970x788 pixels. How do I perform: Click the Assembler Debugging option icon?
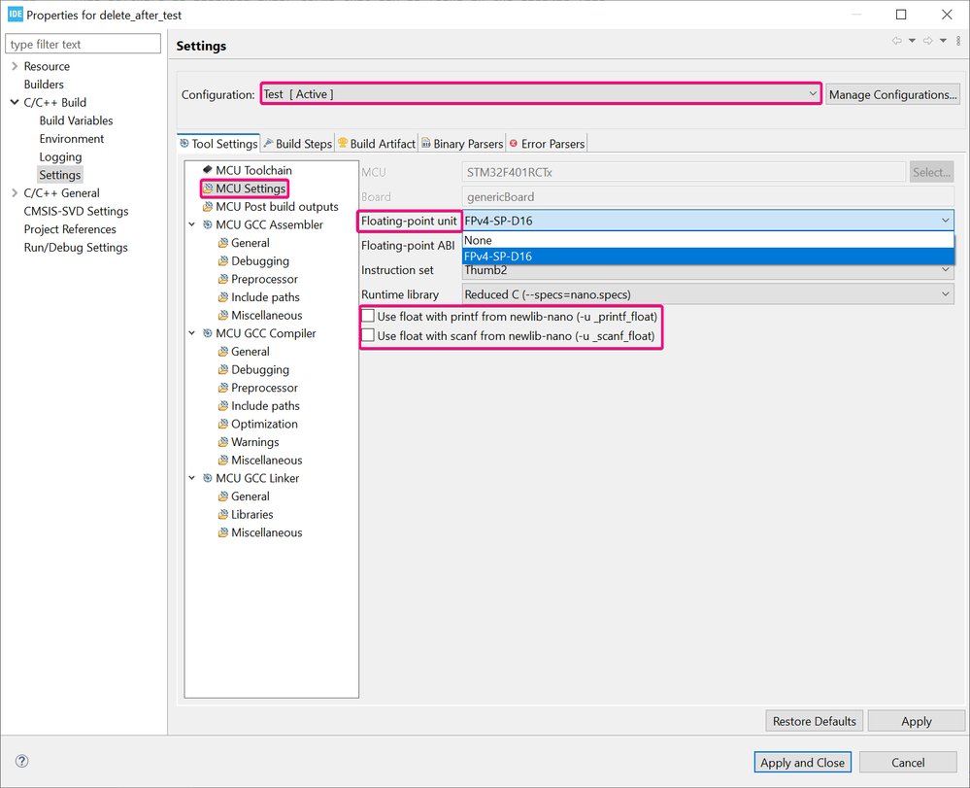point(223,260)
